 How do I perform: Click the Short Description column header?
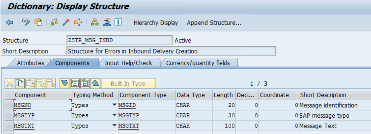coord(335,95)
